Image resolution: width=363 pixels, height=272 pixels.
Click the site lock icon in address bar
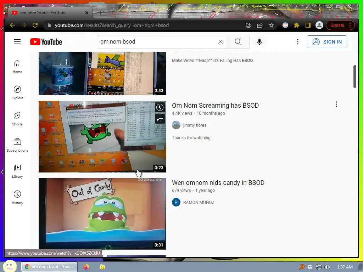(49, 25)
